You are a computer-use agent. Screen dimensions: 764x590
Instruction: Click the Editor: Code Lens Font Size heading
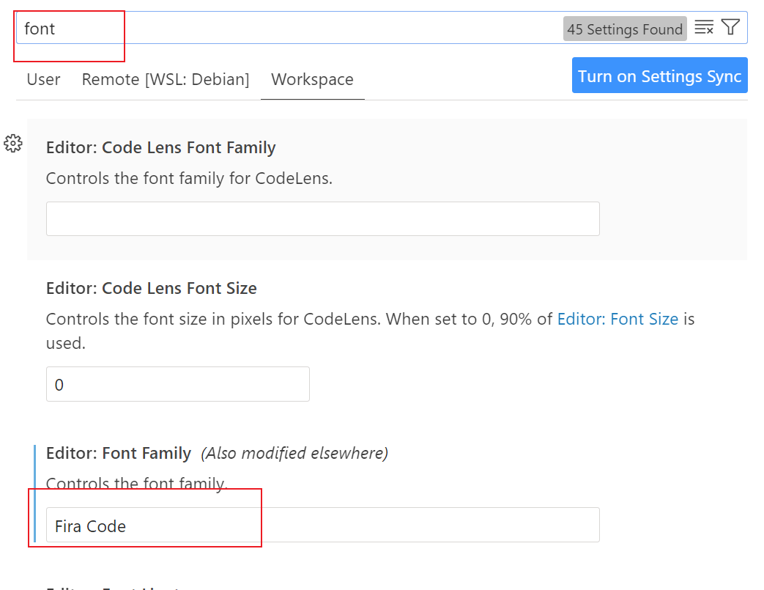coord(151,288)
